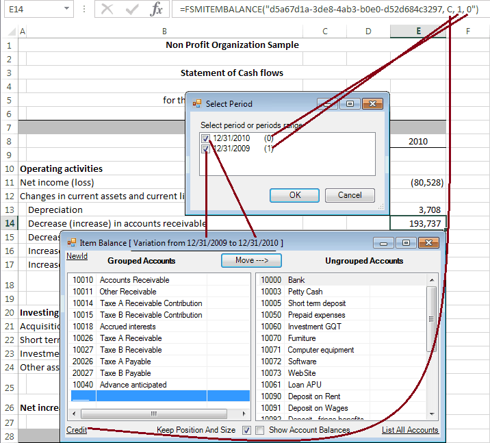The width and height of the screenshot is (490, 443).
Task: Click the Credit link
Action: point(77,430)
